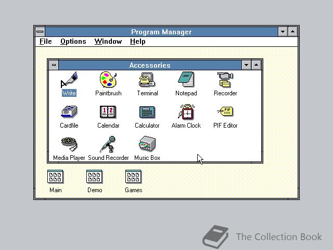Open the Help menu

pyautogui.click(x=138, y=42)
